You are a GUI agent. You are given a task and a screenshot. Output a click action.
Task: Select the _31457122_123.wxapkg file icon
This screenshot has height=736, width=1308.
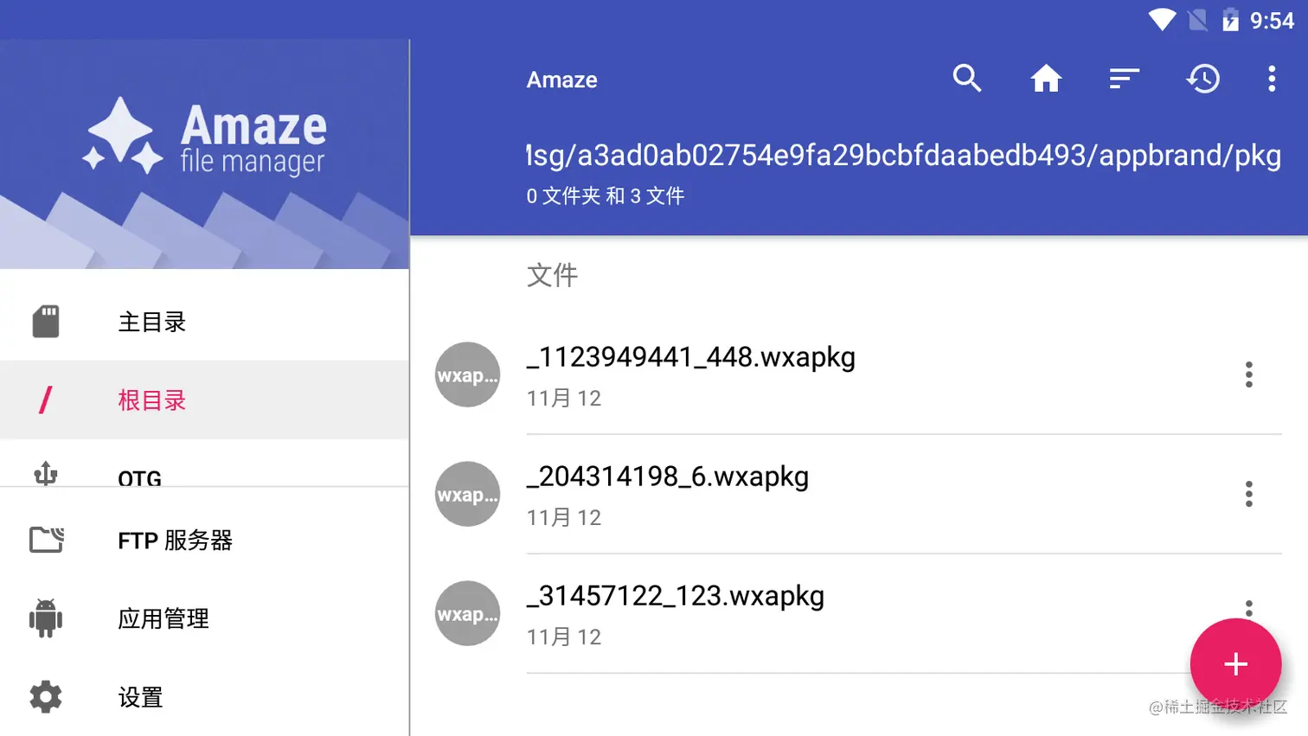point(467,613)
